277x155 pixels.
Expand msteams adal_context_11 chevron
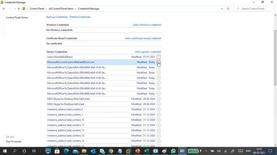click(159, 125)
